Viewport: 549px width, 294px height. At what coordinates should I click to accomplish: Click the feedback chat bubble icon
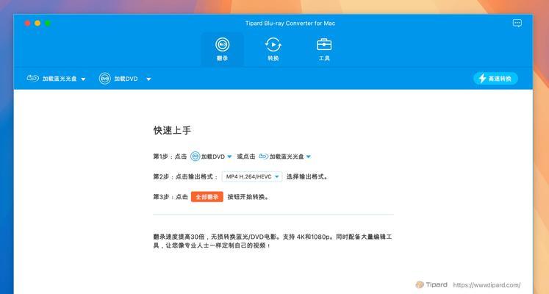click(517, 23)
